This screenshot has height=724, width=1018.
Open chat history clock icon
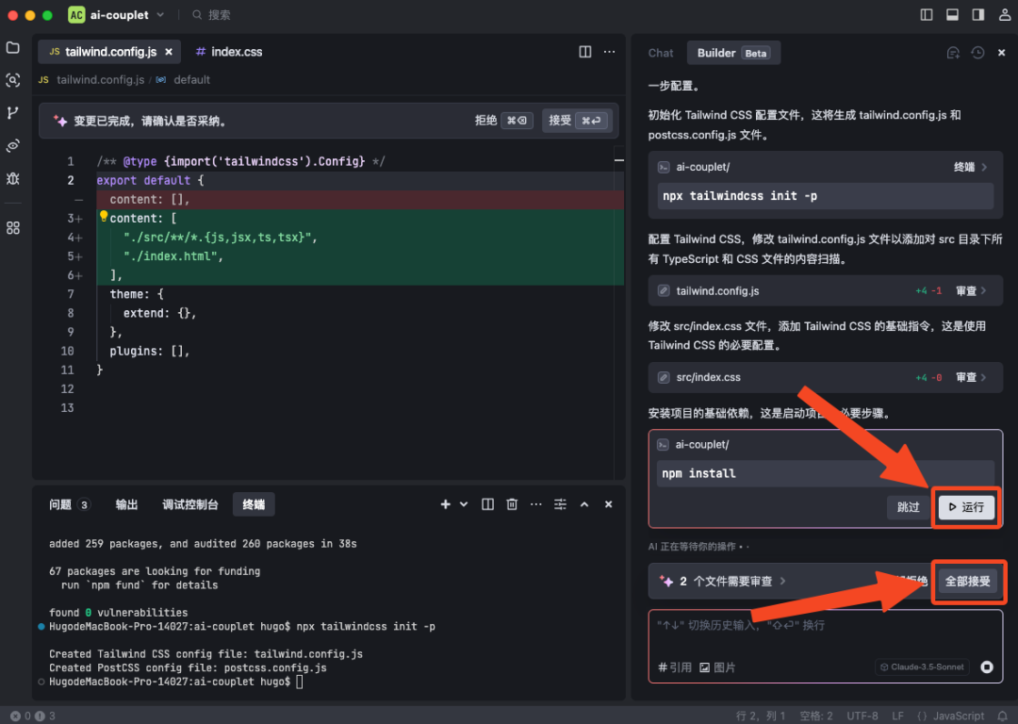tap(977, 53)
